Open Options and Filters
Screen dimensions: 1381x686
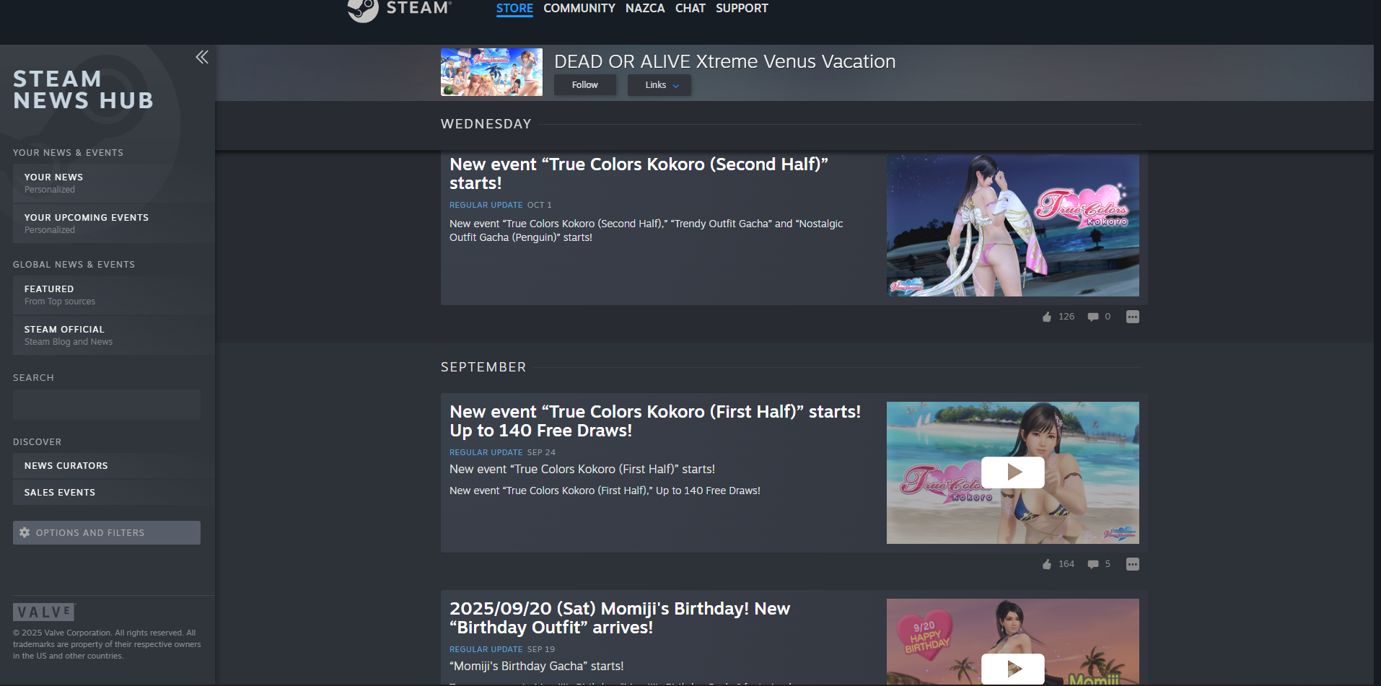click(107, 532)
